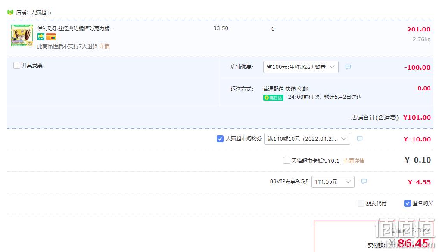Click the 此商品性质不支持7天退货 notice text
The image size is (439, 252).
67,46
